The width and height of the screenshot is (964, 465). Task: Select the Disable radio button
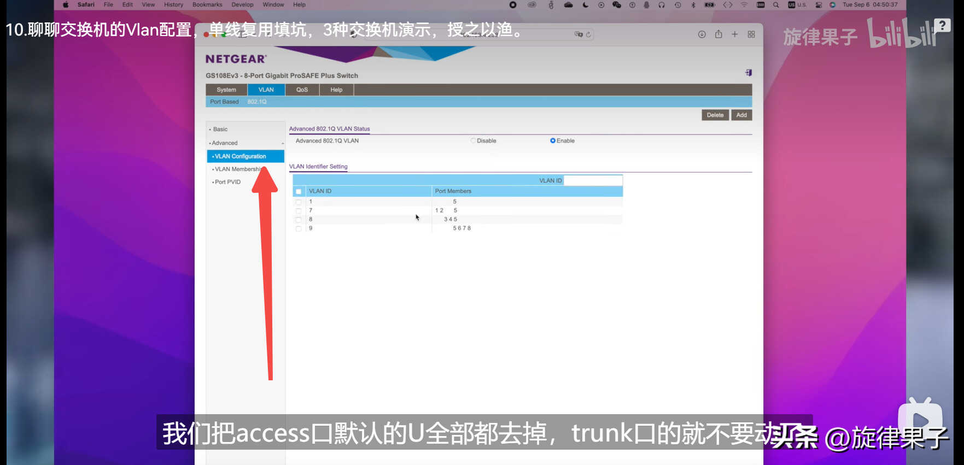tap(473, 141)
